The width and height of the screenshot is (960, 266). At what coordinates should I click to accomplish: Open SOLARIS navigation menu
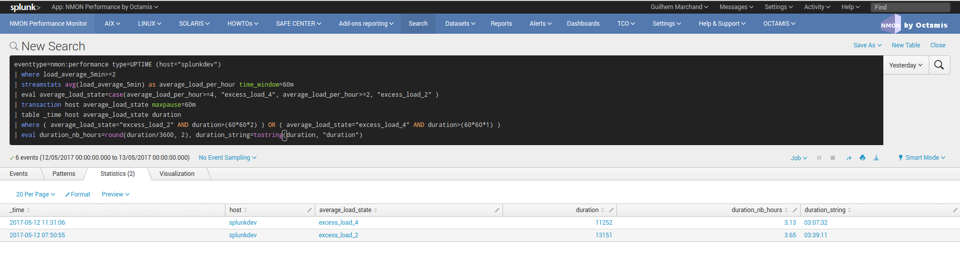tap(194, 24)
